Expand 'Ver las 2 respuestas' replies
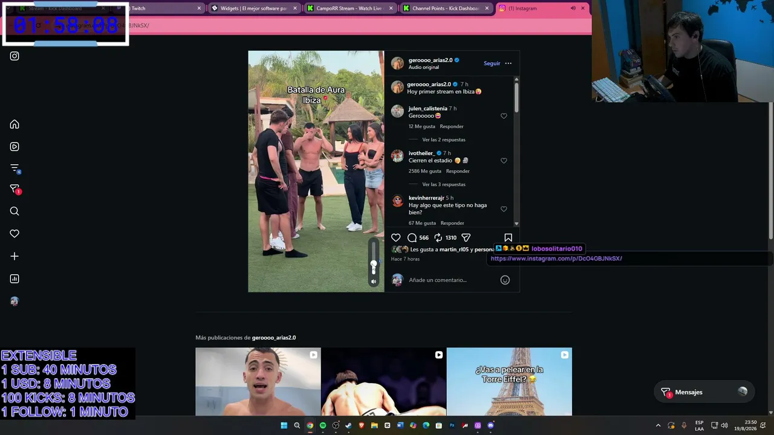The width and height of the screenshot is (774, 435). point(444,140)
